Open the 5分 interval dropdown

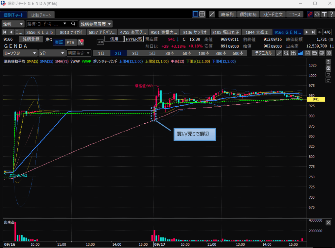pyautogui.click(x=52, y=53)
